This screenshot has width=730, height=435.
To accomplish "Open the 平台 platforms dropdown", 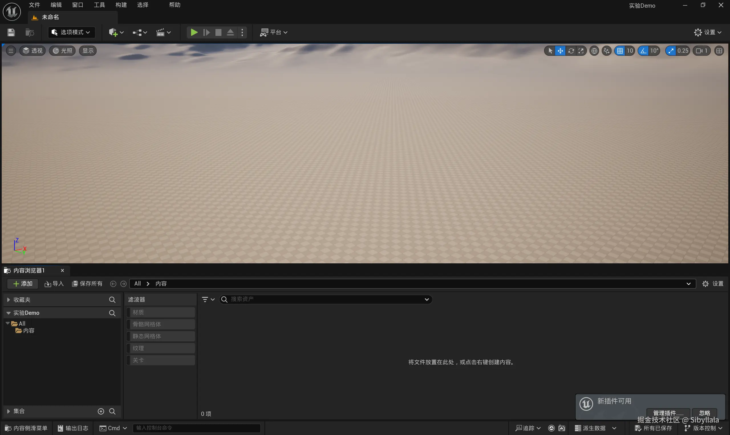I will [x=273, y=32].
